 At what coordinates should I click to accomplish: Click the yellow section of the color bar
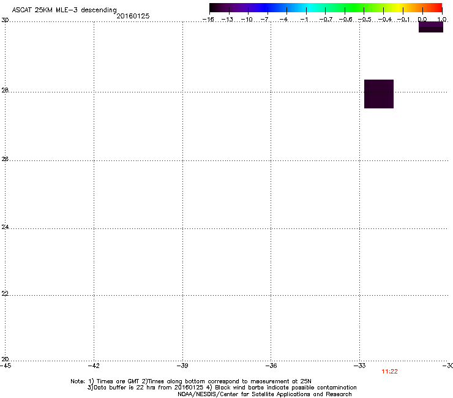400,7
